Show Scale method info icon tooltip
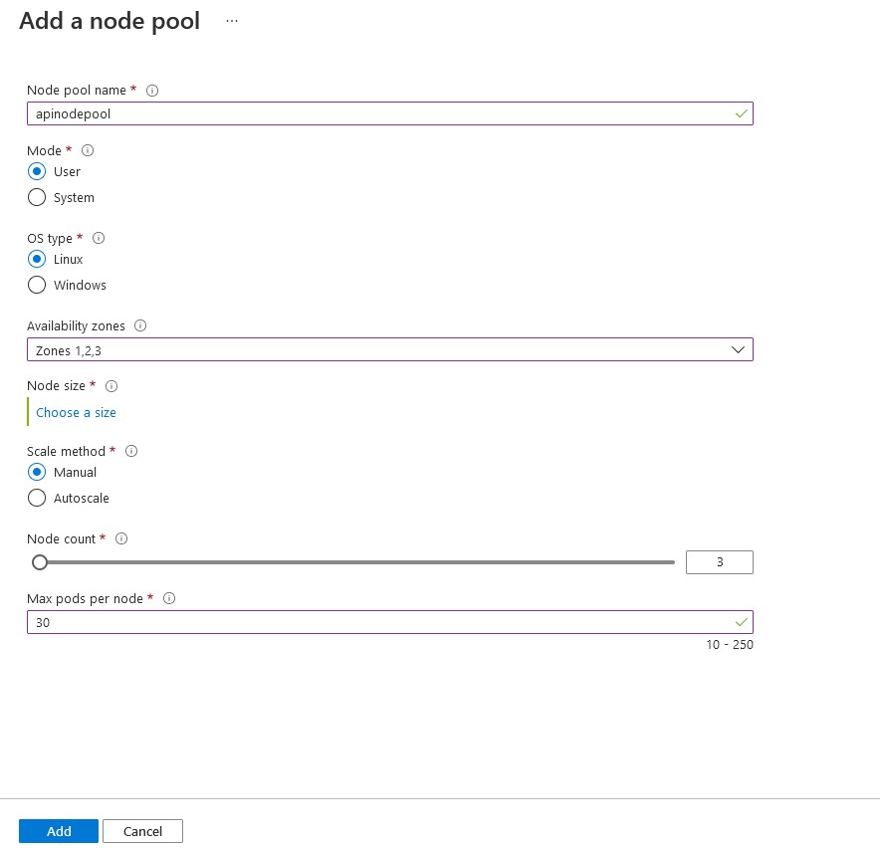 (x=131, y=451)
